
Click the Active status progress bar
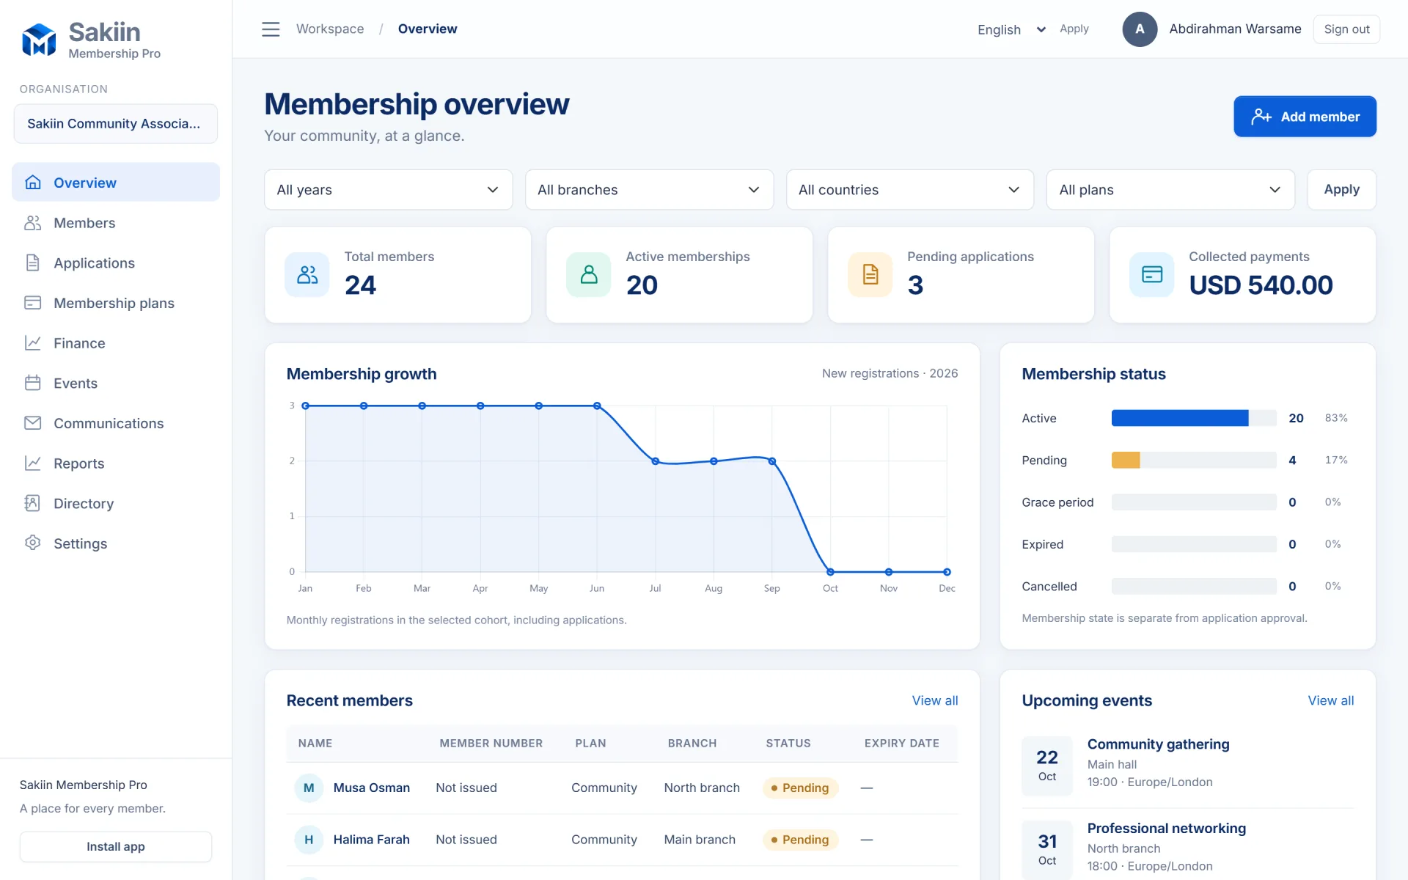tap(1194, 418)
